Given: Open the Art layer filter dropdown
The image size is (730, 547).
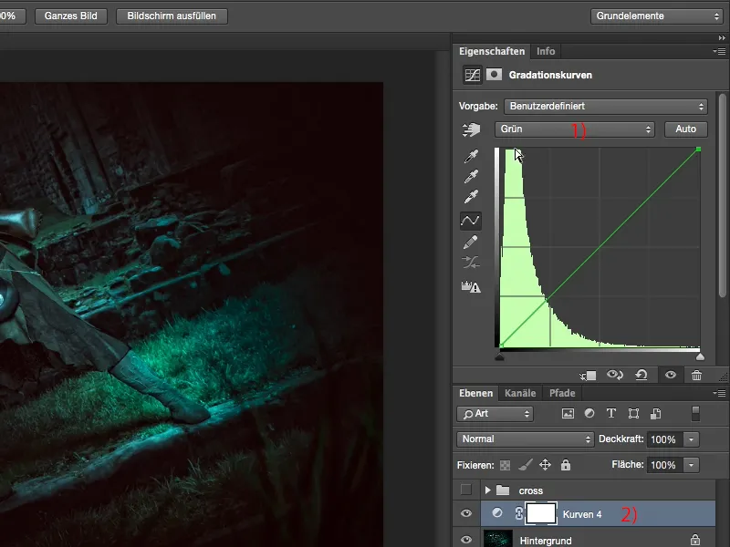Looking at the screenshot, I should click(x=495, y=414).
